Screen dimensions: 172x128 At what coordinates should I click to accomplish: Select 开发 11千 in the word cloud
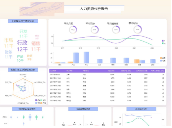[23, 34]
